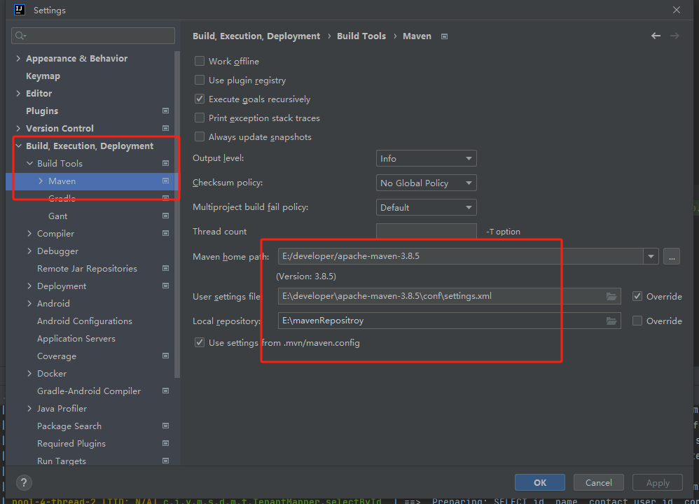Screen dimensions: 699x504
Task: Select Keymap in the settings tree
Action: pos(43,76)
